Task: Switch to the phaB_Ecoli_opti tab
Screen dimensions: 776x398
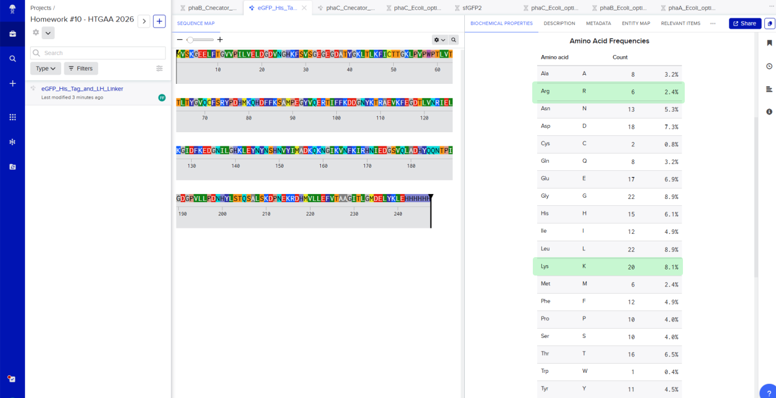Action: [619, 8]
